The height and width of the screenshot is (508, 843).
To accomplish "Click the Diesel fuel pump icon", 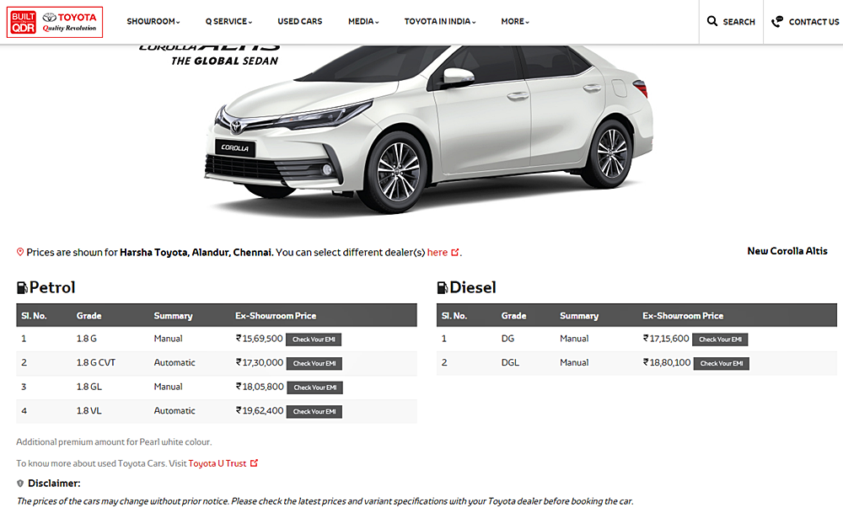I will (x=442, y=288).
